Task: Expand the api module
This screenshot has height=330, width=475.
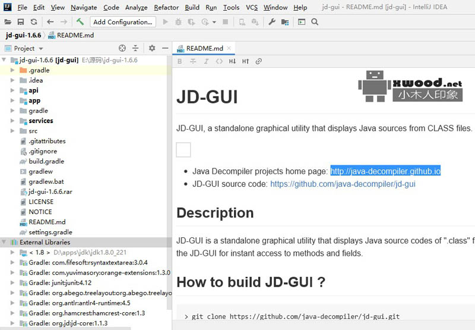Action: click(x=12, y=90)
